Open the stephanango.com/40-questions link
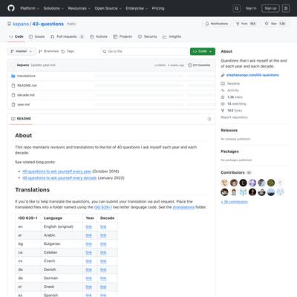The image size is (297, 297). point(252,75)
